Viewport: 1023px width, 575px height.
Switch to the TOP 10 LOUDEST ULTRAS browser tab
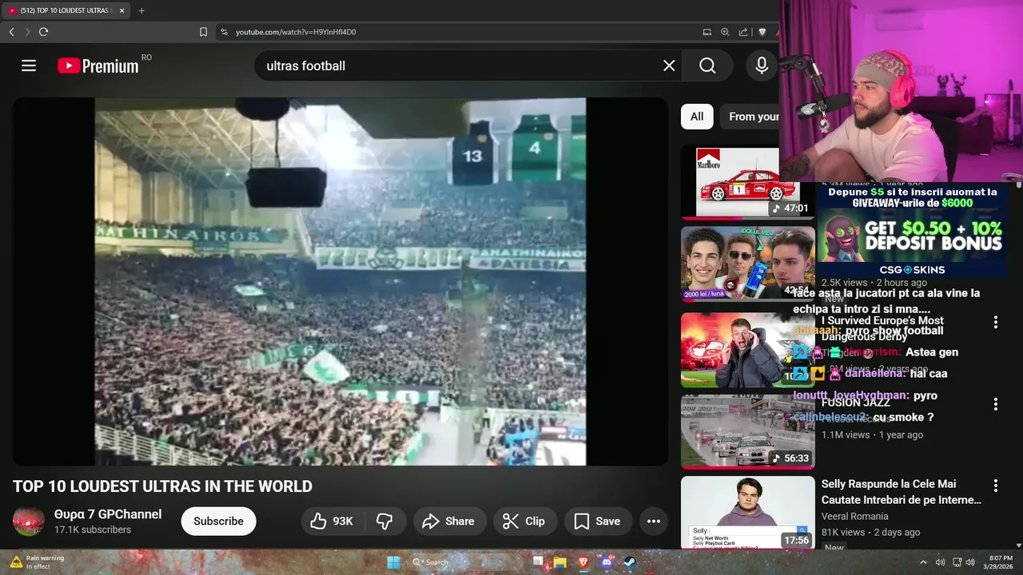coord(64,10)
